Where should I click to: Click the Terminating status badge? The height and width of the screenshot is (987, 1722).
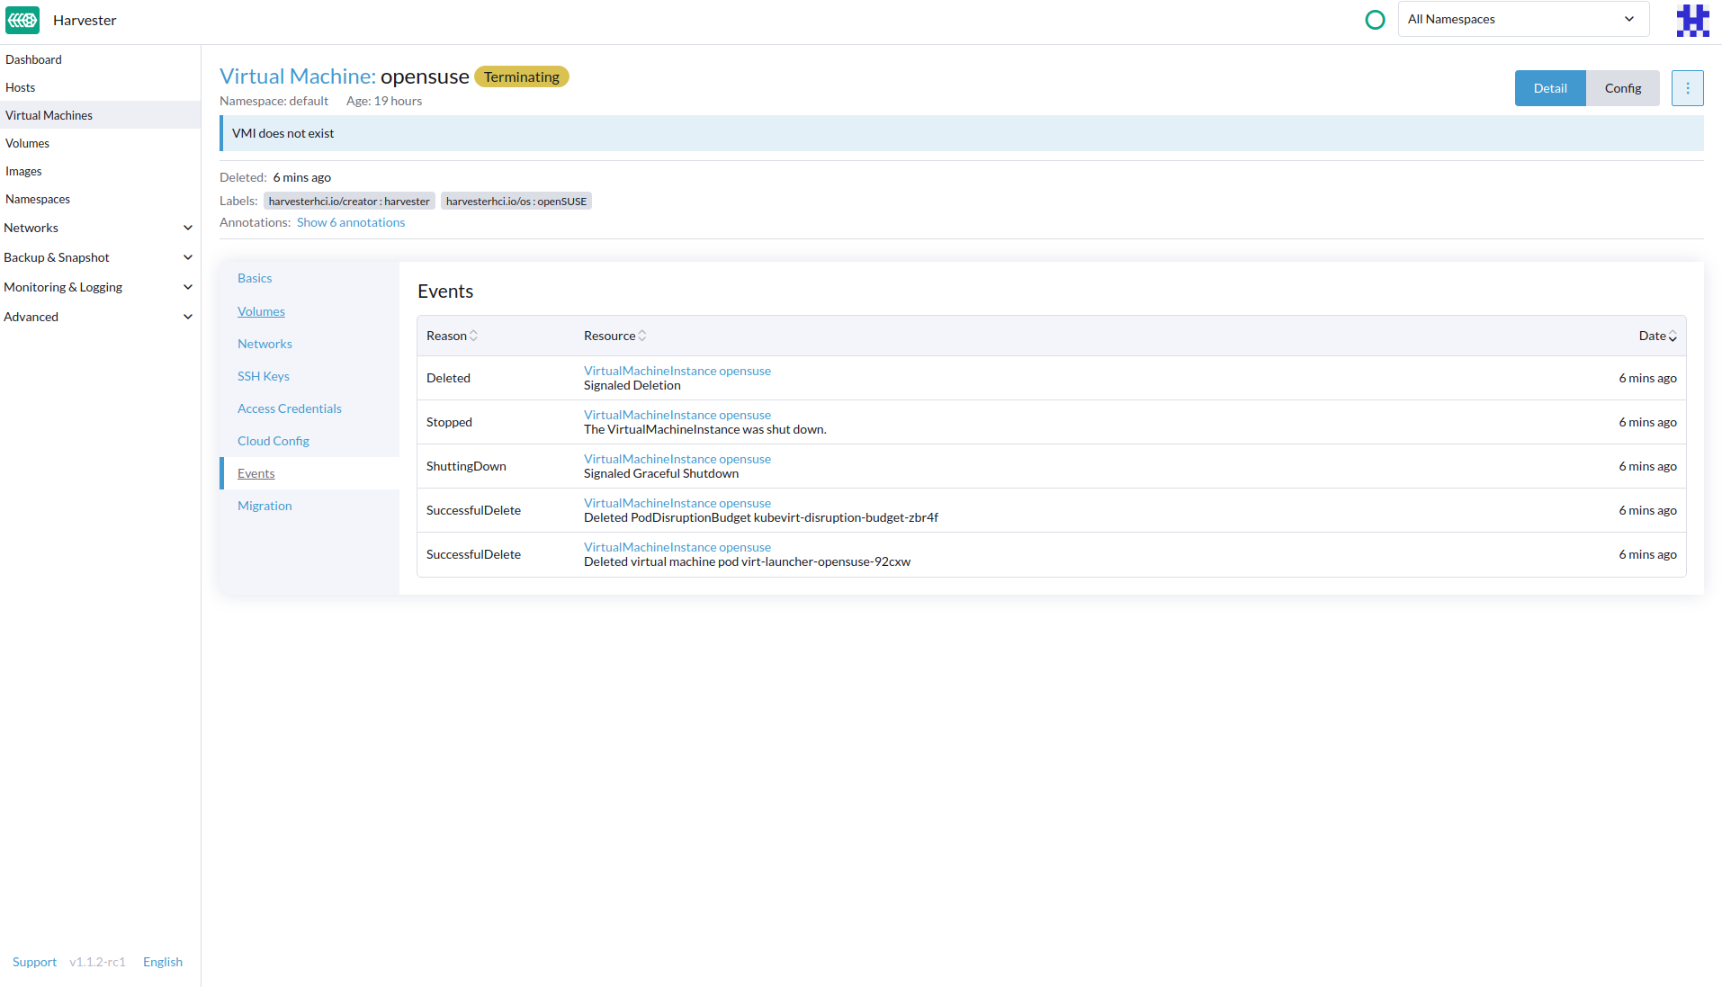(x=522, y=76)
